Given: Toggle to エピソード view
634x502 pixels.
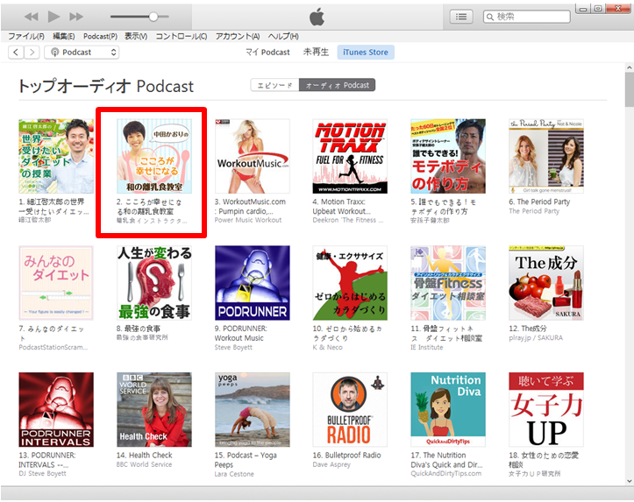Looking at the screenshot, I should (x=275, y=85).
